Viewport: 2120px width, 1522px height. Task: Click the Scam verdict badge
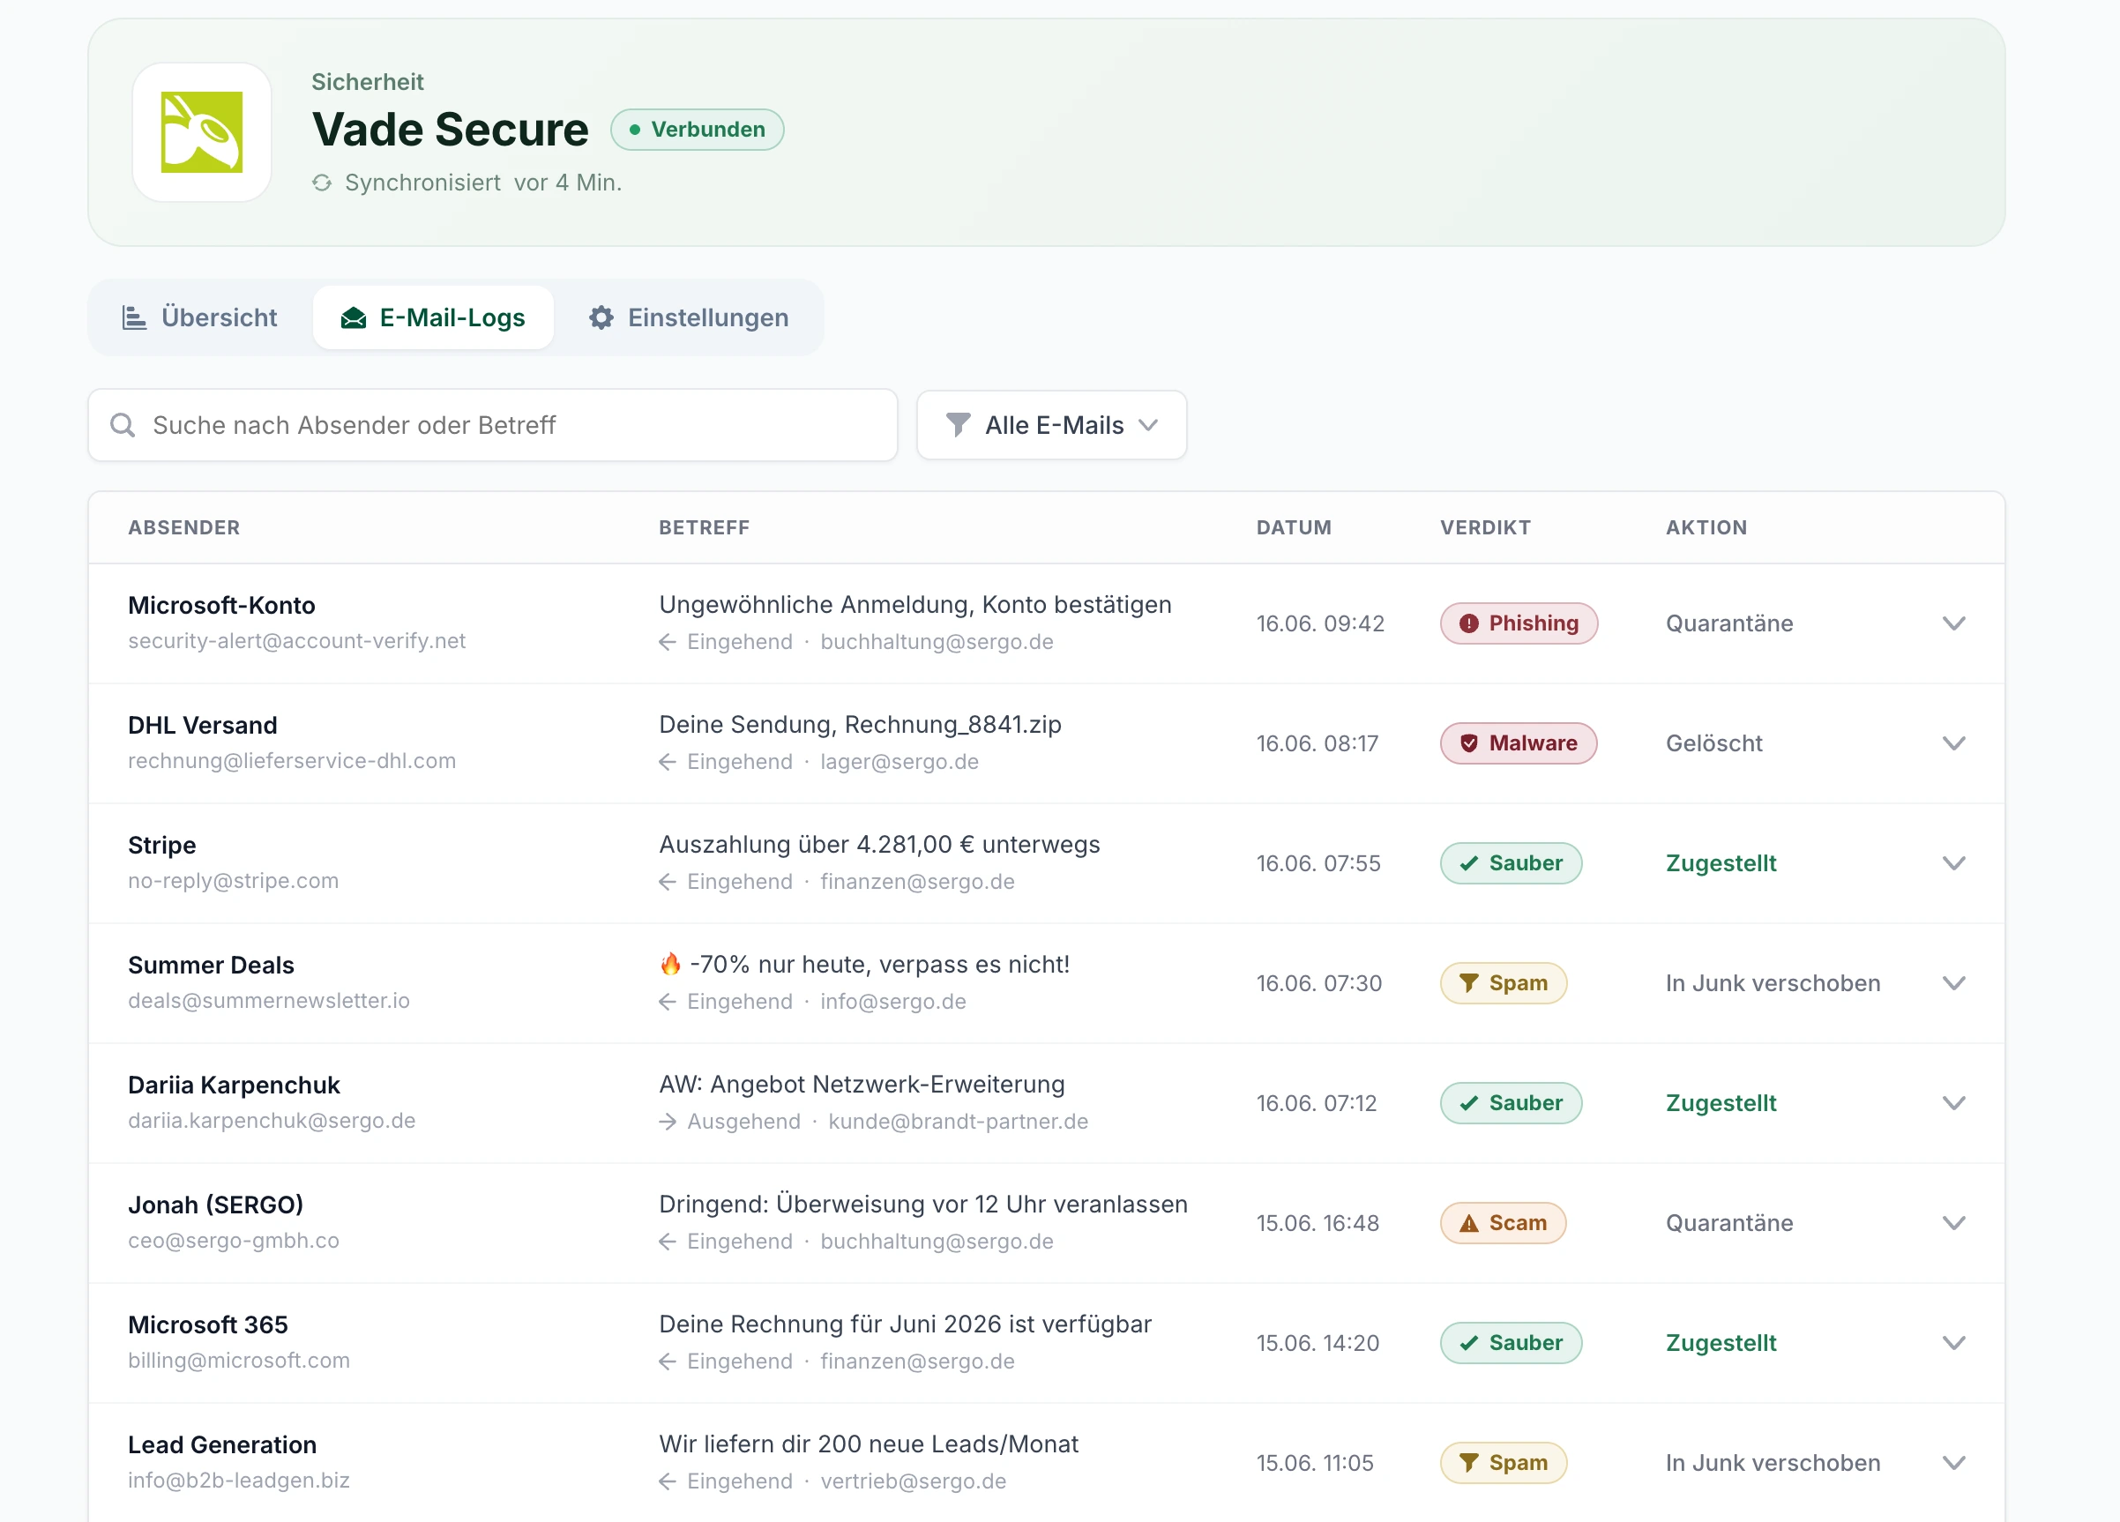pos(1503,1223)
